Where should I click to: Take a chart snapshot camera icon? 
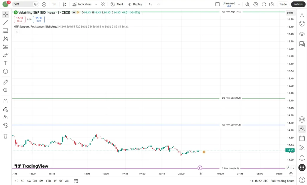click(272, 4)
